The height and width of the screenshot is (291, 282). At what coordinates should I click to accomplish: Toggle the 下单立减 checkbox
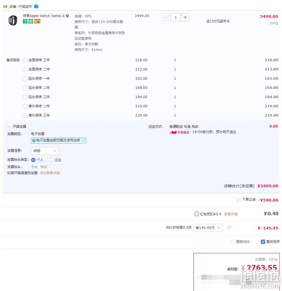[x=238, y=200]
